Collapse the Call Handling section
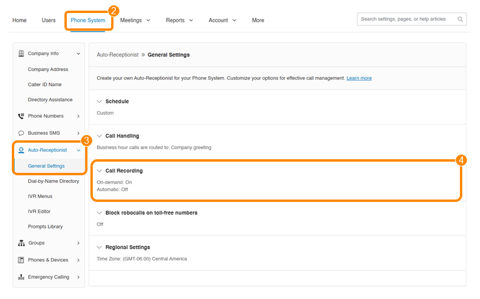Screen dimensions: 480x299 tap(99, 136)
